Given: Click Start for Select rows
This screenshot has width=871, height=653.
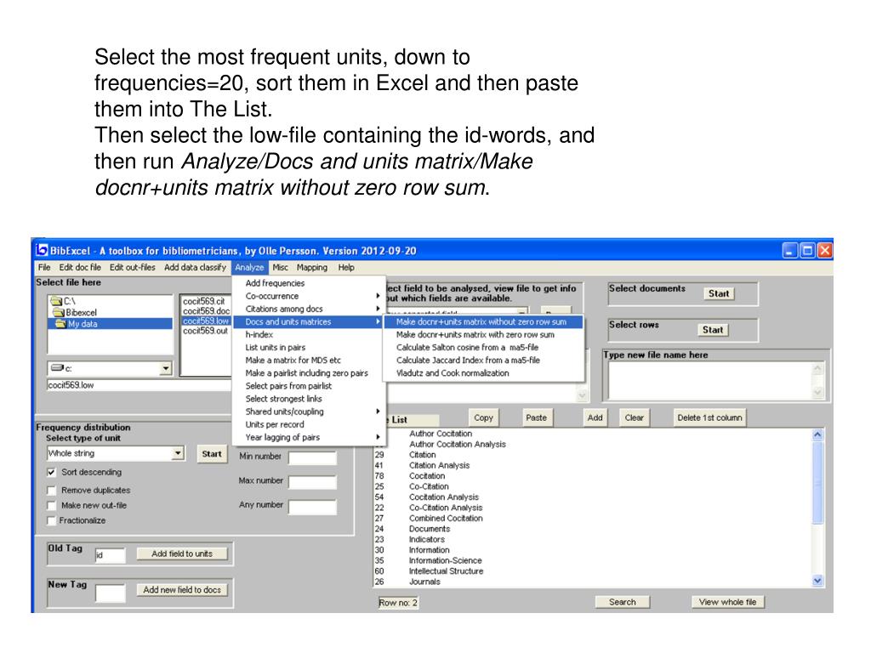Looking at the screenshot, I should point(713,330).
